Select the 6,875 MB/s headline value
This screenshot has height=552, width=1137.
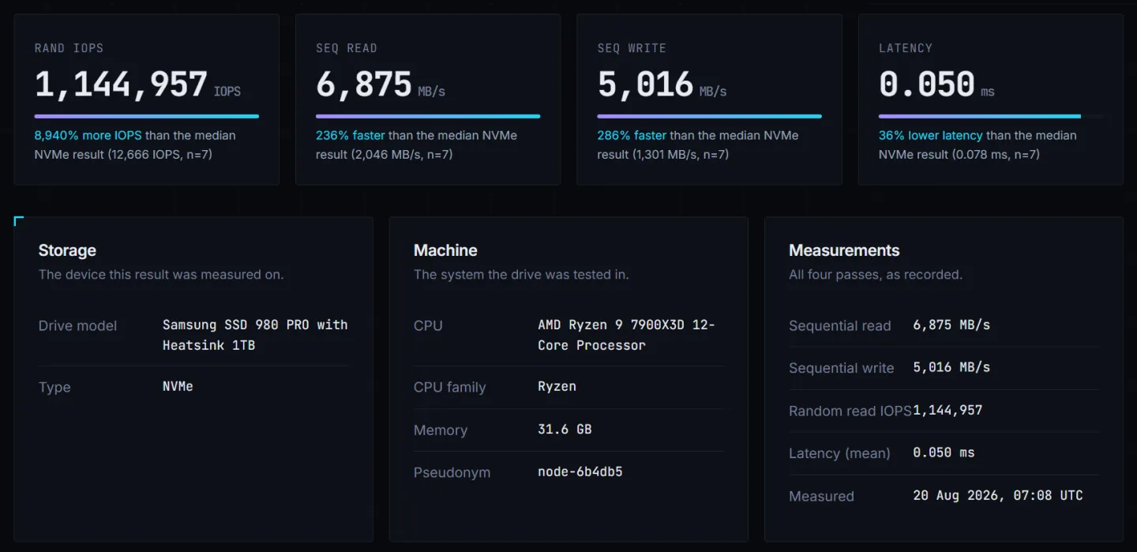pos(381,84)
